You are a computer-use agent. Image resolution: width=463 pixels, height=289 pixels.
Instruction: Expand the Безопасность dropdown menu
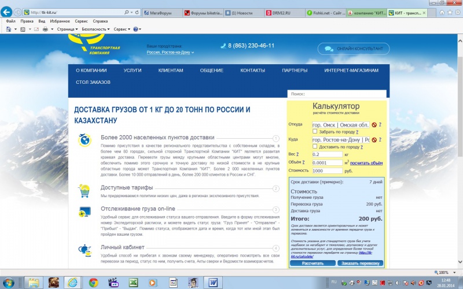(x=95, y=29)
